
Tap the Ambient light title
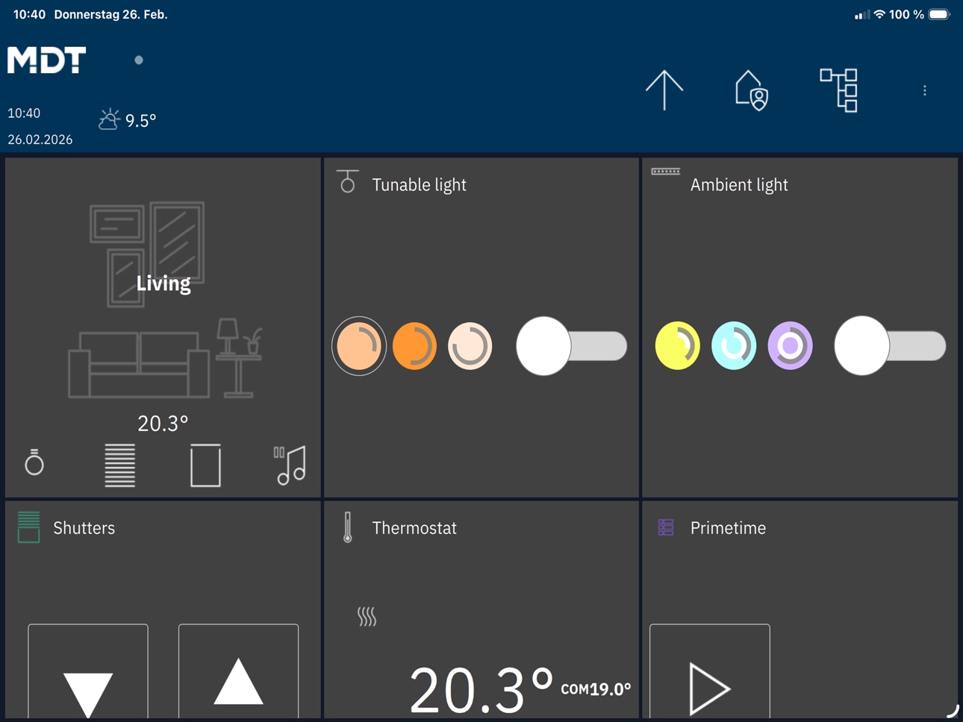click(x=739, y=185)
